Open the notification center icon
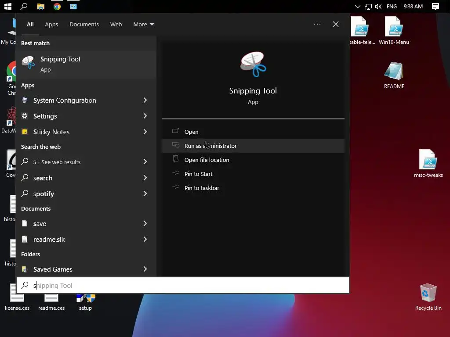450x337 pixels. 435,6
